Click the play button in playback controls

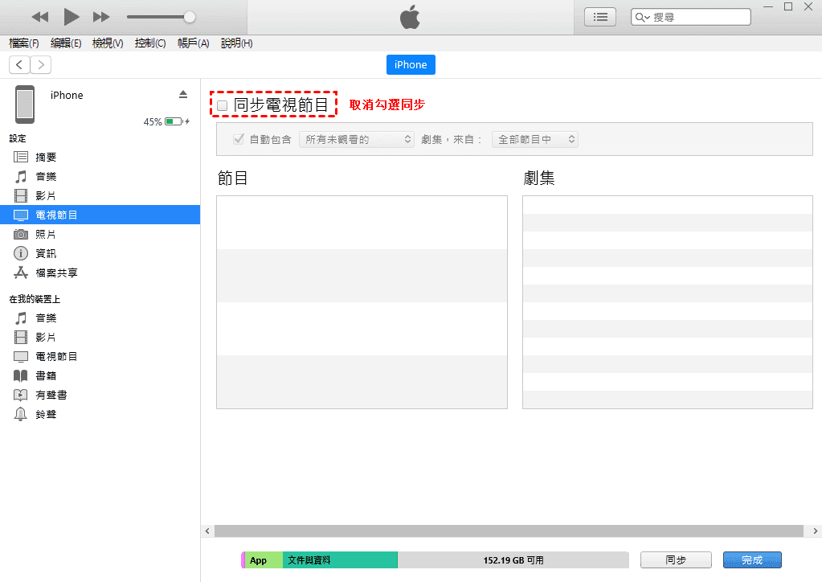pos(71,17)
